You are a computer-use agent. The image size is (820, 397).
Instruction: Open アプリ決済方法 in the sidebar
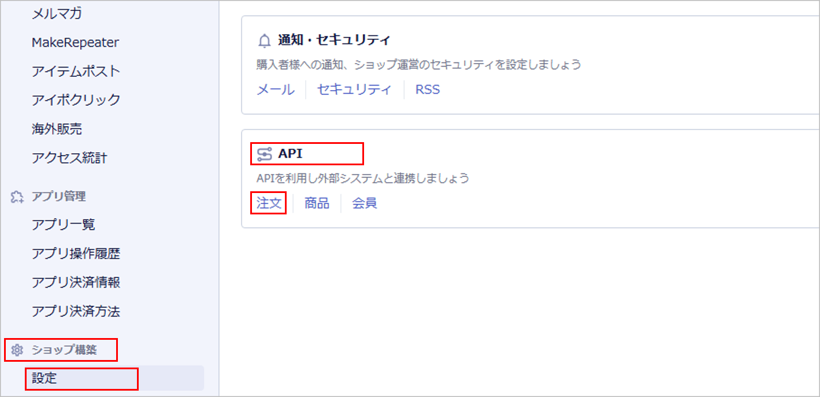point(76,311)
